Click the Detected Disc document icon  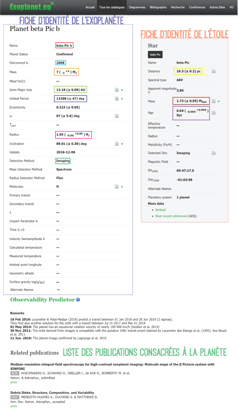tap(213, 153)
